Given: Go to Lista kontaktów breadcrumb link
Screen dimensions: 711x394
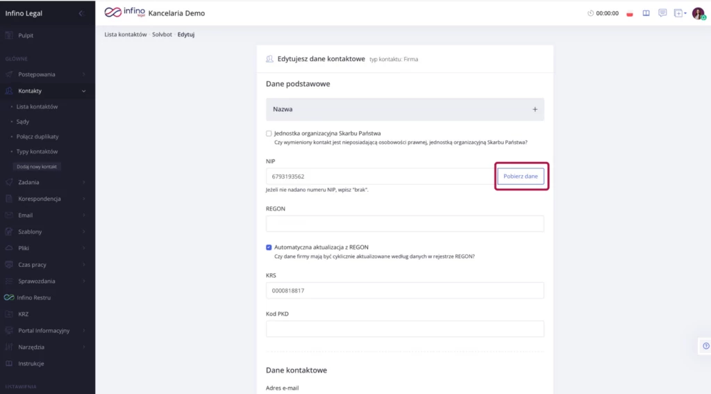Looking at the screenshot, I should pyautogui.click(x=126, y=34).
